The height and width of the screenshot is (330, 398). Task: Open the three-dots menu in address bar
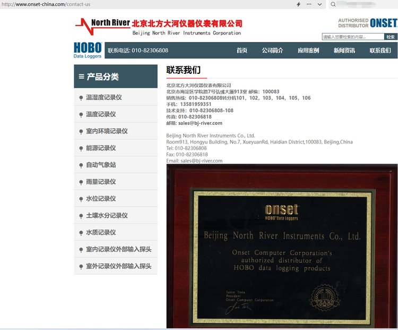pos(309,4)
